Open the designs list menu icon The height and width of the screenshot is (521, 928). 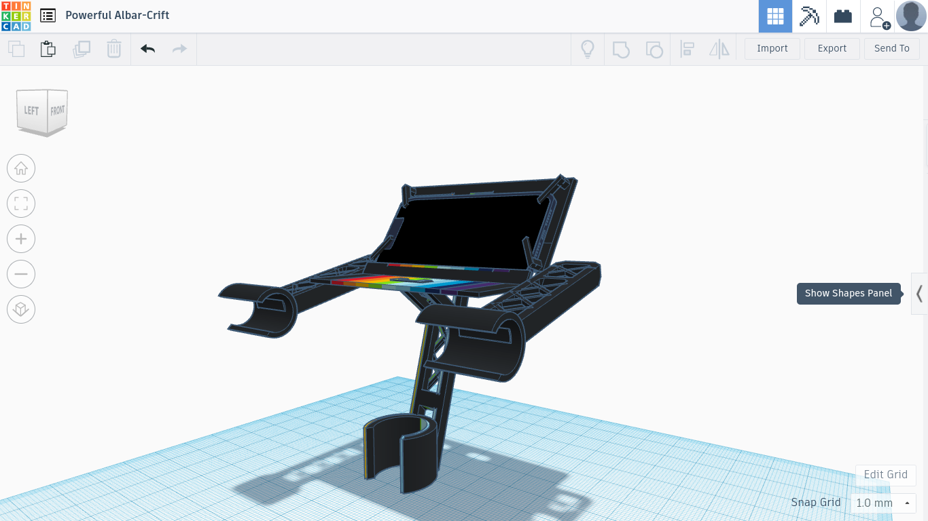(x=48, y=16)
